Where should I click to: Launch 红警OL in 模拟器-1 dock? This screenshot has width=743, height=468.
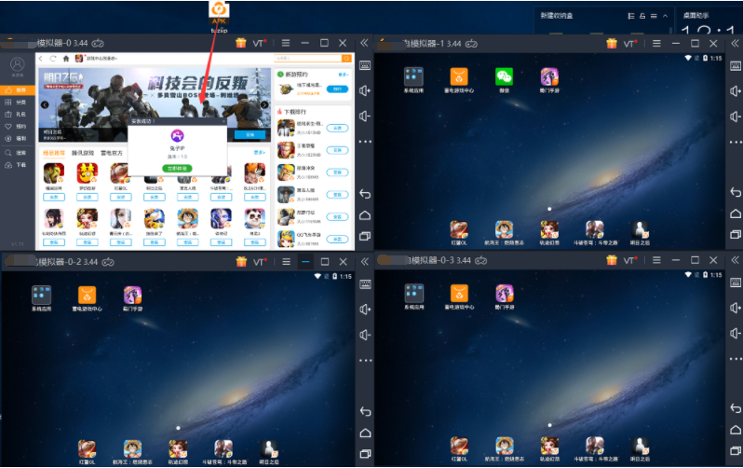459,232
